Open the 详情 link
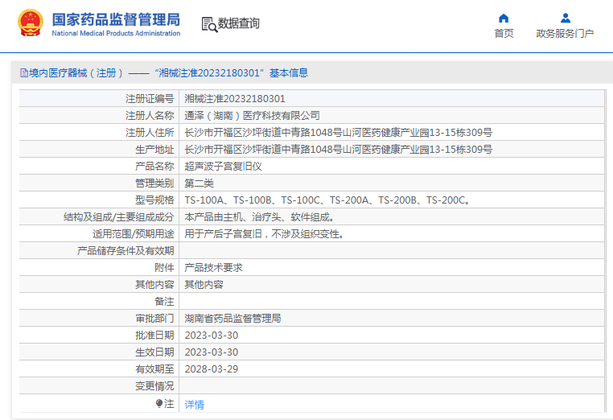The width and height of the screenshot is (613, 420). (195, 404)
